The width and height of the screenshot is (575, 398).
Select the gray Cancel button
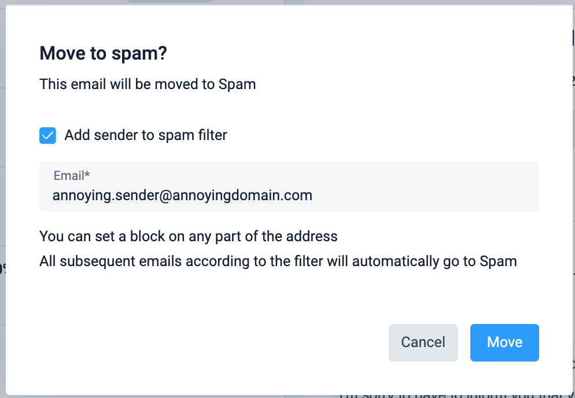423,342
